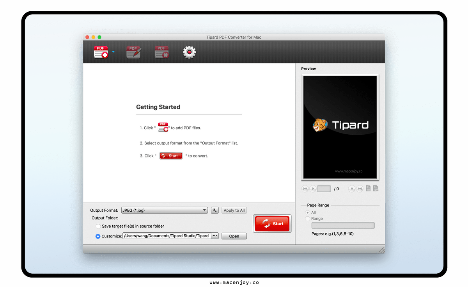Open Preferences gear icon in toolbar
Viewport: 468px width, 287px height.
[x=190, y=52]
